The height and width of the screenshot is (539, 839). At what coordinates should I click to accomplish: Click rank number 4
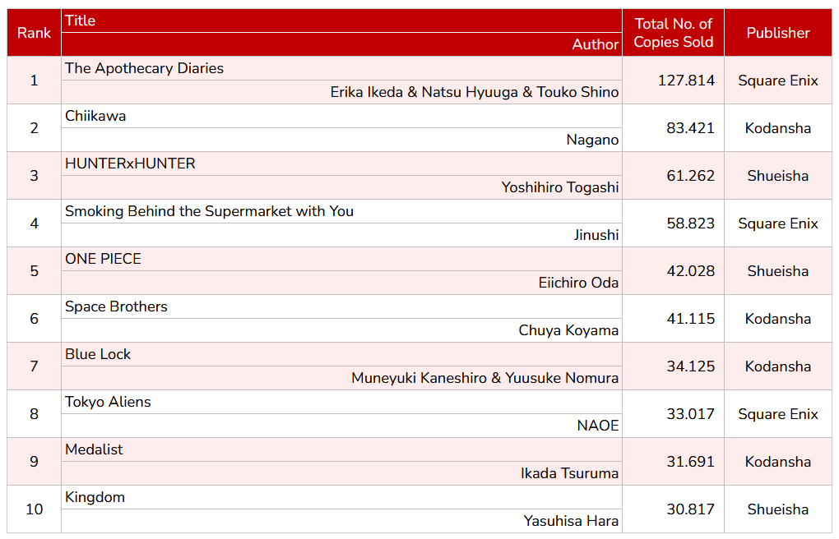[35, 223]
